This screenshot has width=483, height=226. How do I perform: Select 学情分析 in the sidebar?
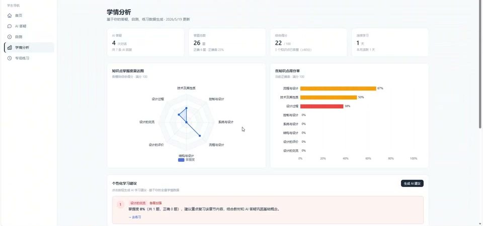pos(29,47)
